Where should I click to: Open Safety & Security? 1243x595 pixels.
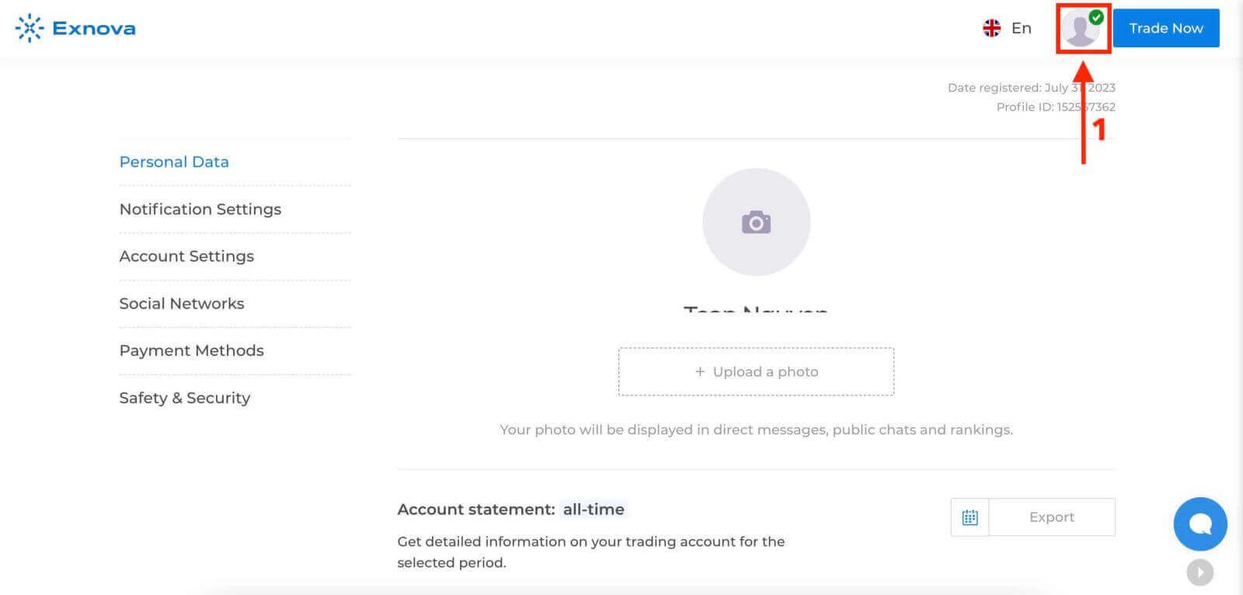[x=185, y=398]
